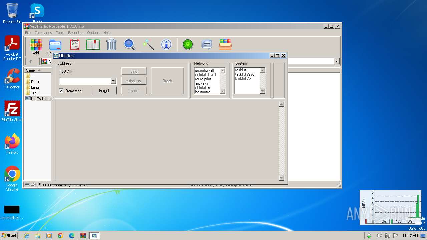Click the WinRAR taskbar button
Viewport: 427px width, 240px height.
click(83, 236)
